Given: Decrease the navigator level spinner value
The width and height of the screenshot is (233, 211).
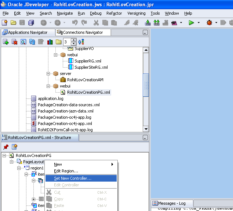Looking at the screenshot, I should pyautogui.click(x=73, y=44).
